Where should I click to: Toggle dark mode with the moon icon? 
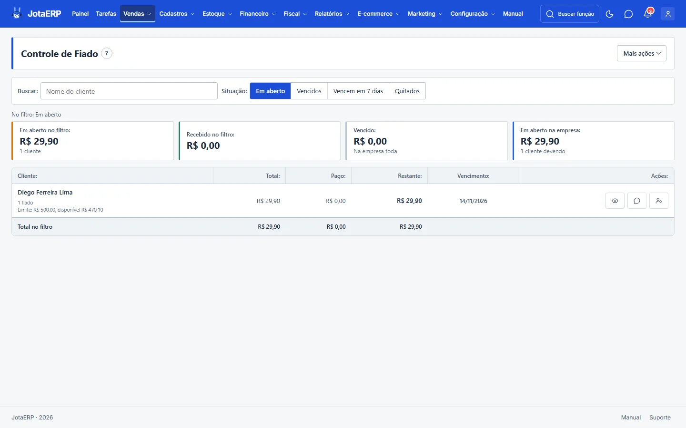pyautogui.click(x=609, y=14)
